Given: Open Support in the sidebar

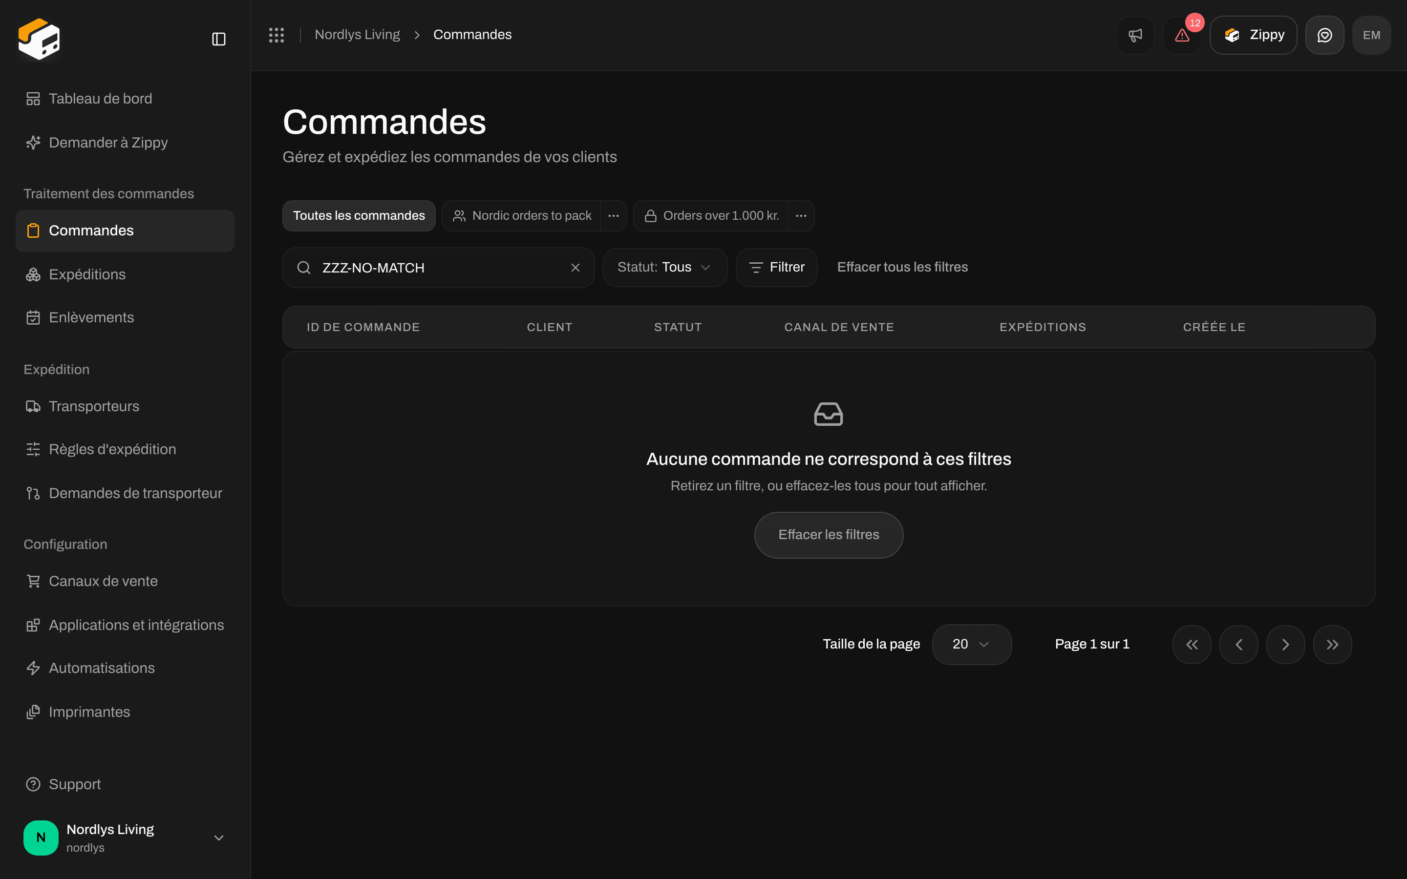Looking at the screenshot, I should pyautogui.click(x=125, y=784).
